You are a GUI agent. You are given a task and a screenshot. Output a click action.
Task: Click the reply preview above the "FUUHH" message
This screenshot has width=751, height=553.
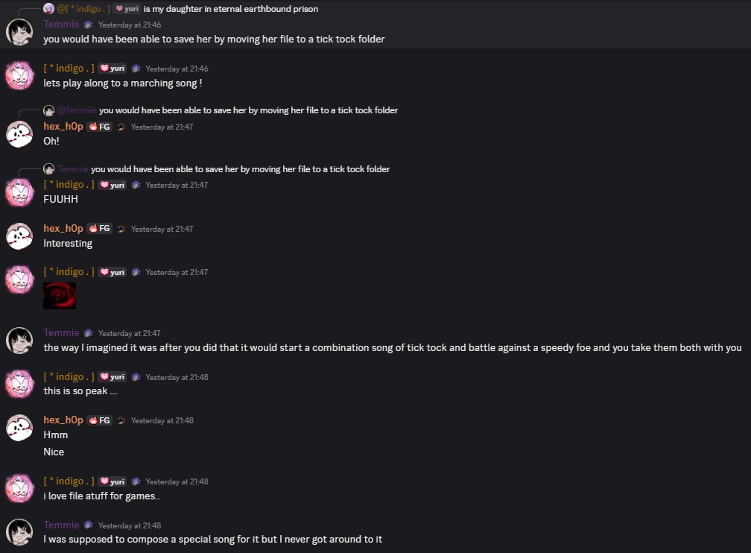(240, 169)
